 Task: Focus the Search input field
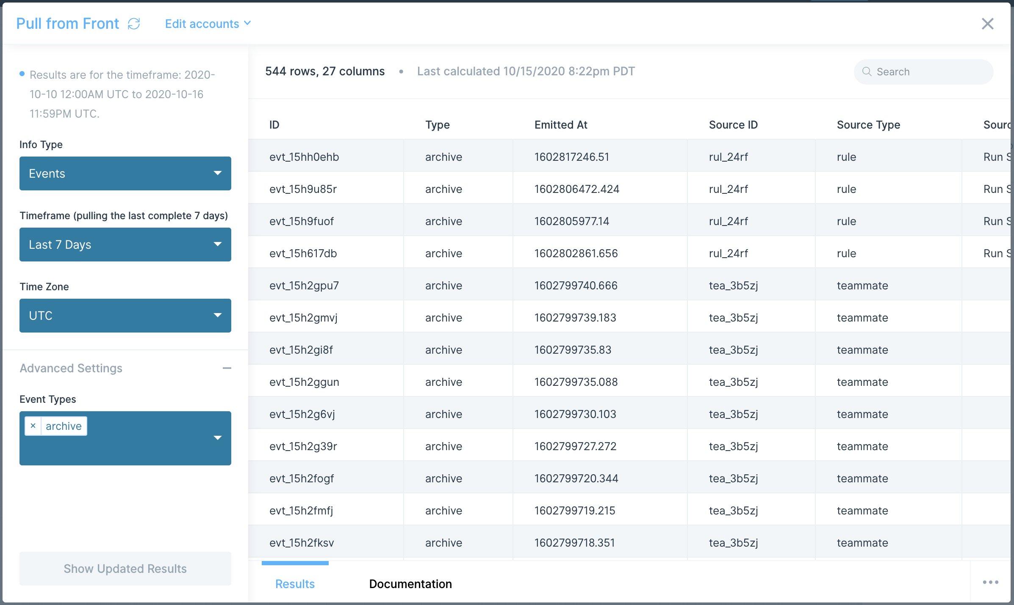(923, 72)
